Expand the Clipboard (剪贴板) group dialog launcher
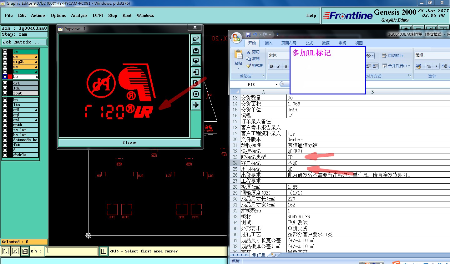450x264 pixels. (263, 76)
